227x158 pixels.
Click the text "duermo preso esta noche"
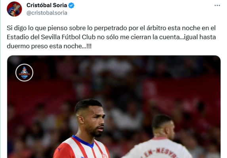(x=44, y=46)
